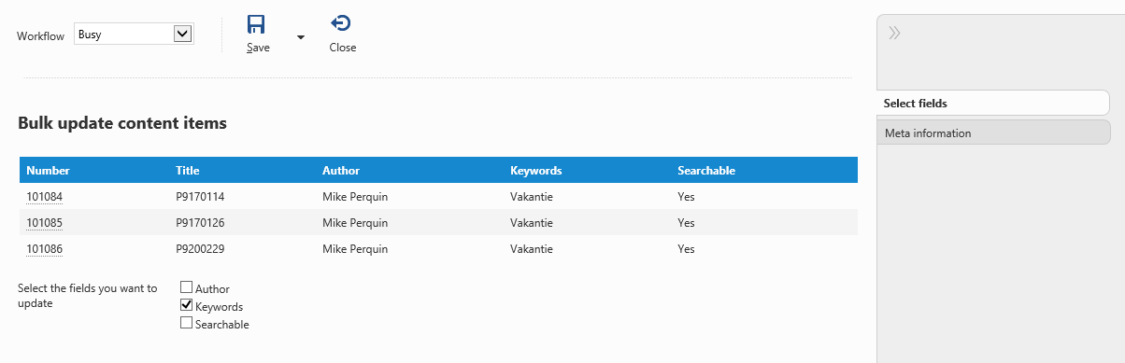Collapse the side panel with double chevron
1125x363 pixels.
point(894,34)
